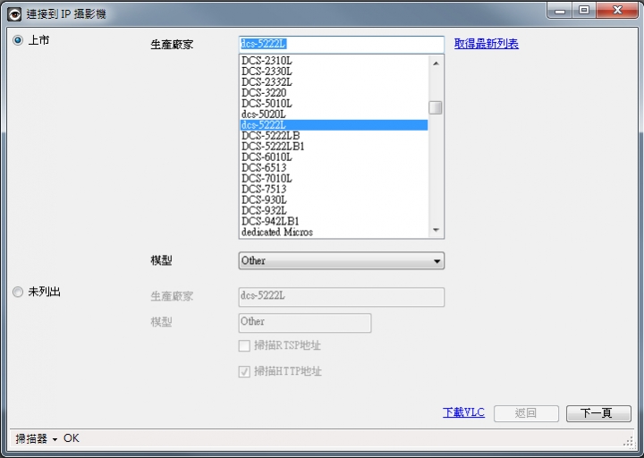Select DCS-930L in the list
644x458 pixels.
coord(334,199)
